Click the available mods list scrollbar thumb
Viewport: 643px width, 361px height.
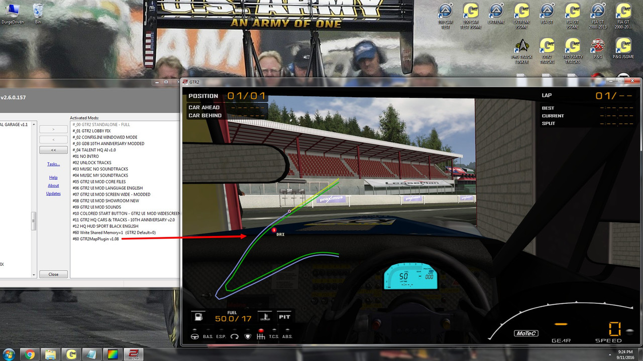click(34, 221)
